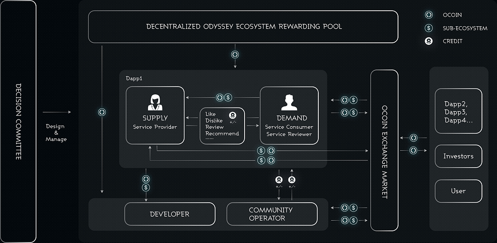Click the OCOIN icon directly above DEVELOPER
The height and width of the screenshot is (243, 497).
click(x=146, y=179)
